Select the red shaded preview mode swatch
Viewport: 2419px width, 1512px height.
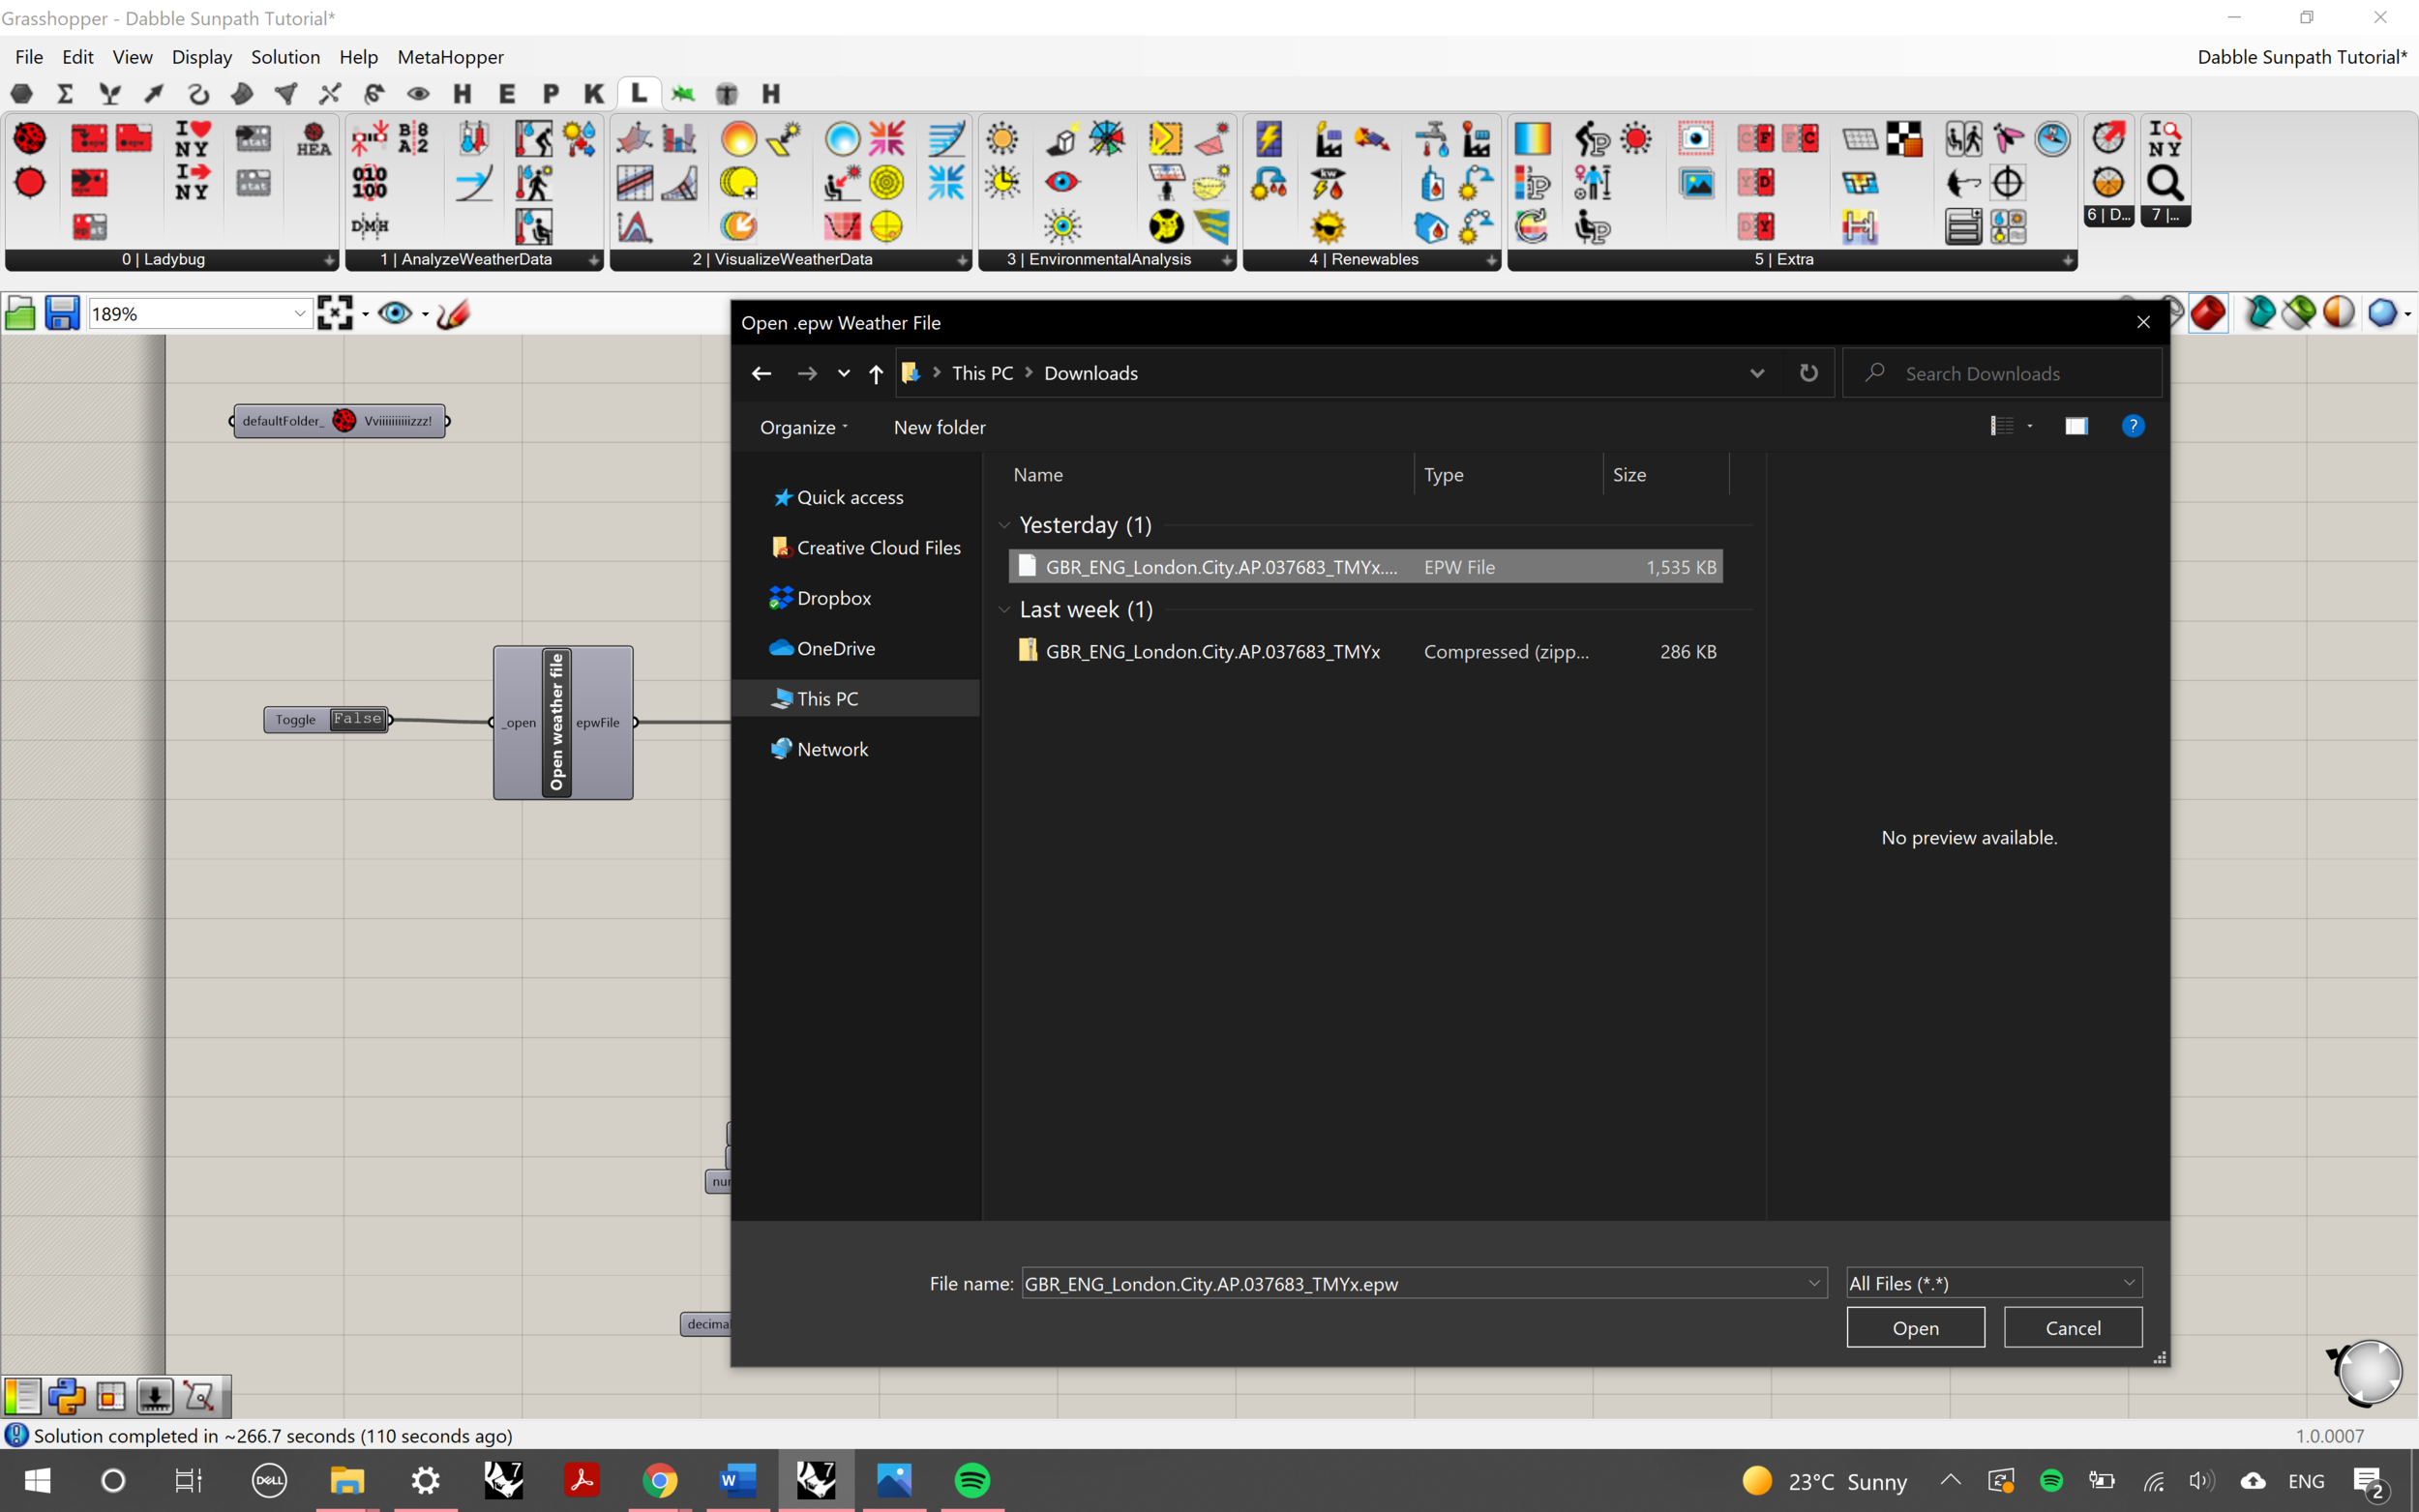[x=2208, y=313]
